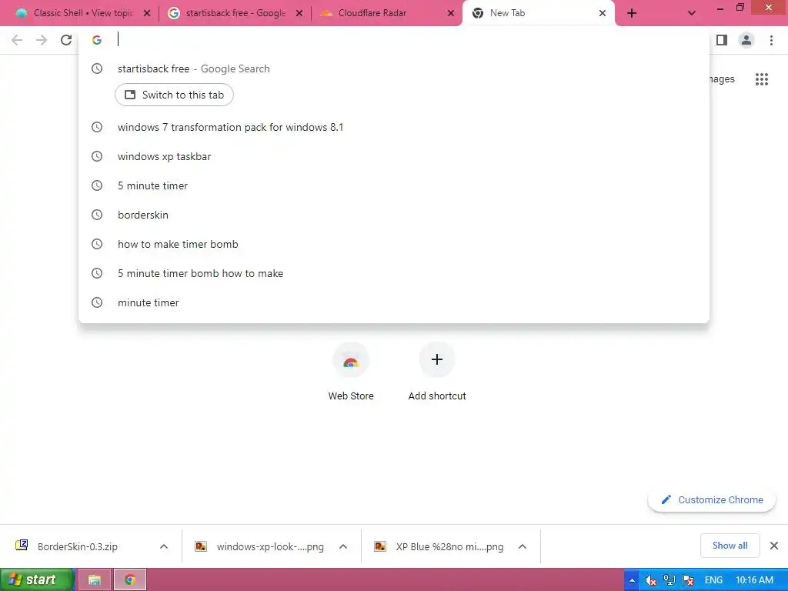Open the Google apps grid icon
Screen dimensions: 788x591
pyautogui.click(x=762, y=79)
